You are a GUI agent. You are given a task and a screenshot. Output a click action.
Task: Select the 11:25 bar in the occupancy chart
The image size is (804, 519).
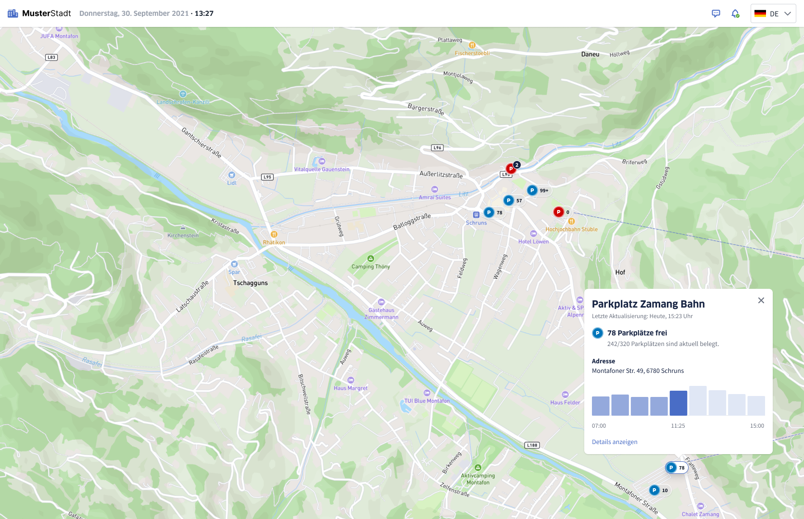point(678,404)
